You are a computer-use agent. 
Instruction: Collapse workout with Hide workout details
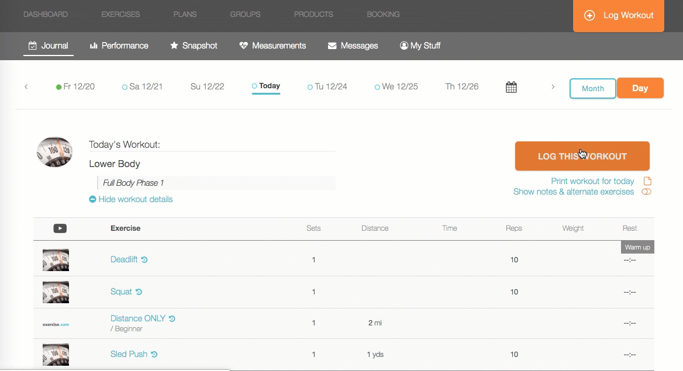(x=131, y=199)
